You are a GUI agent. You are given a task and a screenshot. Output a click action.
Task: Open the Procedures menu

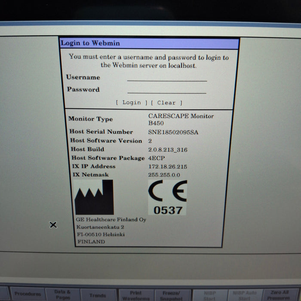28,294
